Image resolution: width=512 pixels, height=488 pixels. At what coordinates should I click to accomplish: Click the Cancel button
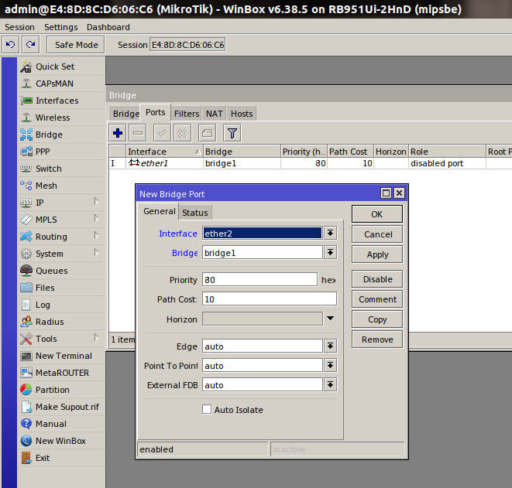tap(376, 234)
